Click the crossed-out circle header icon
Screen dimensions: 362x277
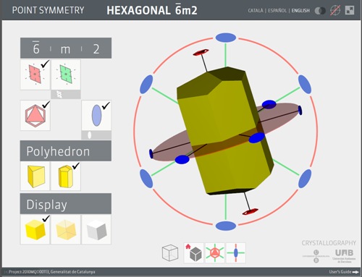pyautogui.click(x=335, y=10)
